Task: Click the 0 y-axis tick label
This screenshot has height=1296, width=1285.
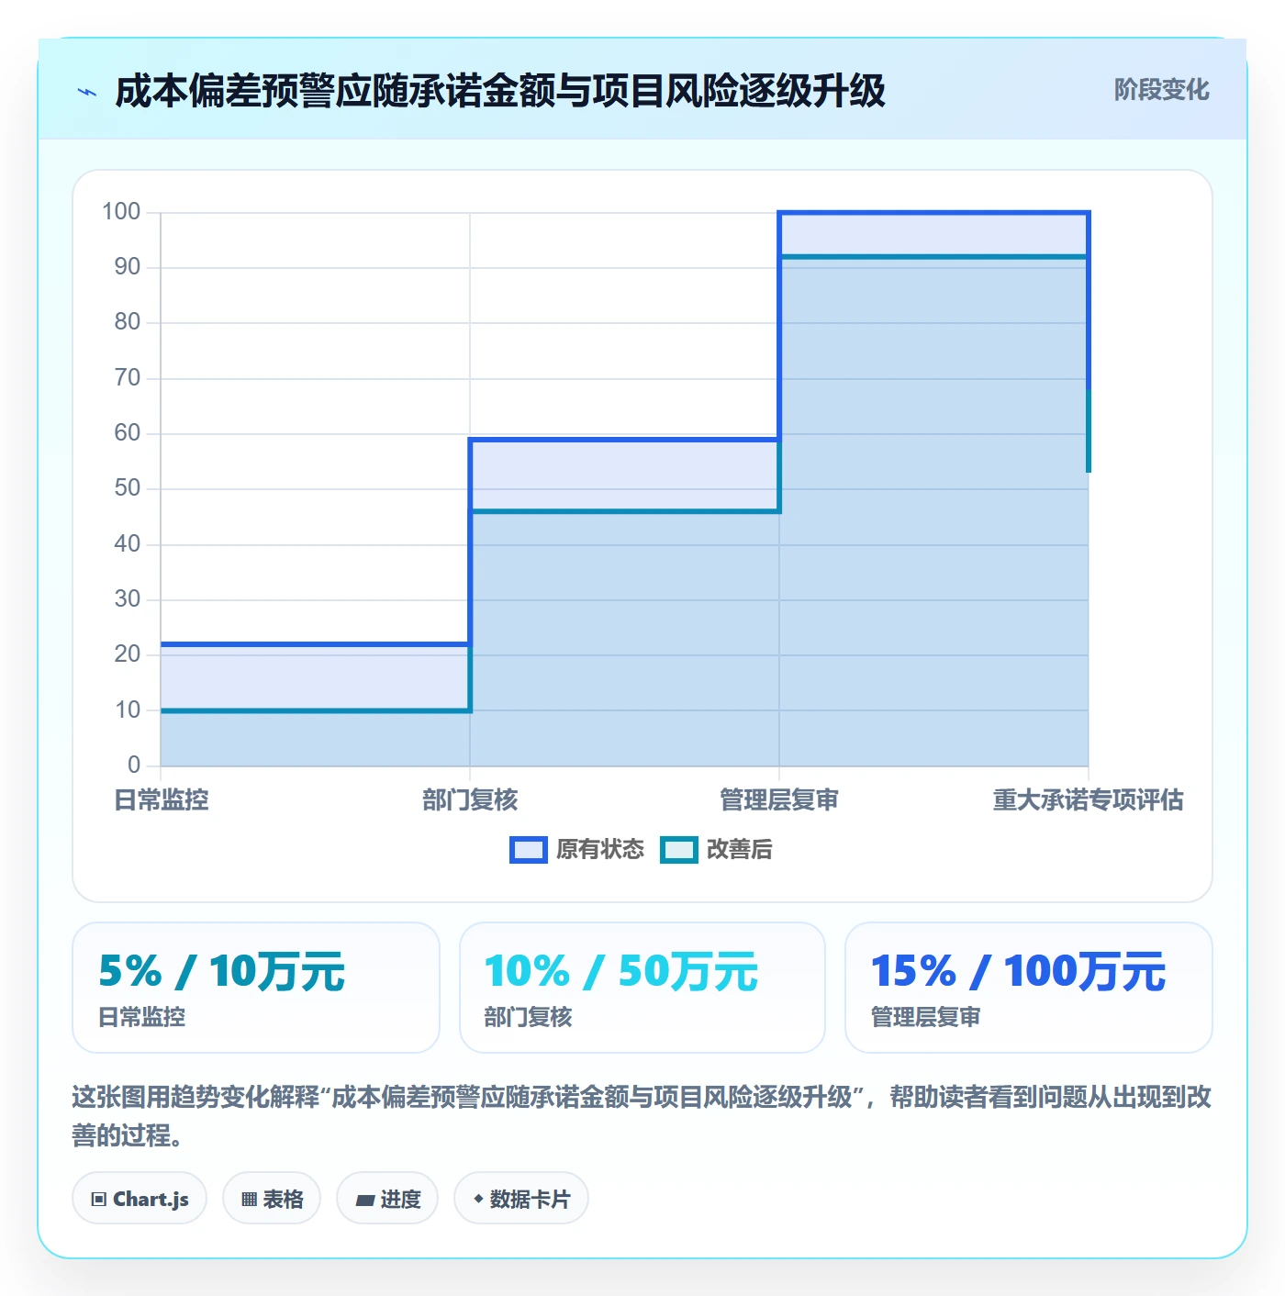Action: [x=134, y=765]
